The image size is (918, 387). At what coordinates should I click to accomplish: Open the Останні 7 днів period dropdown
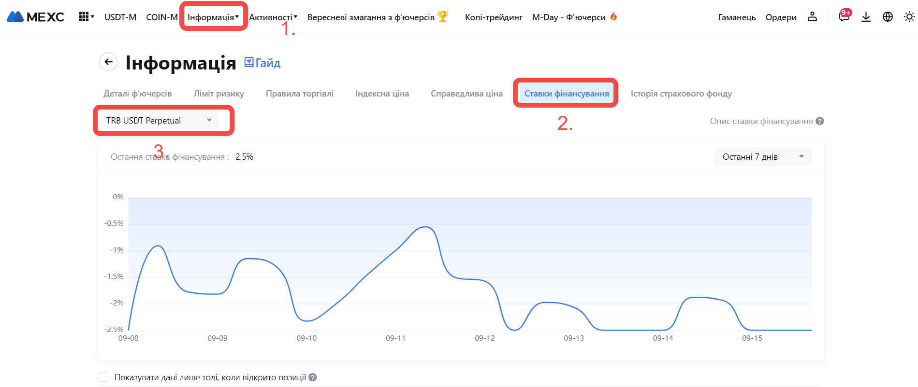(763, 156)
